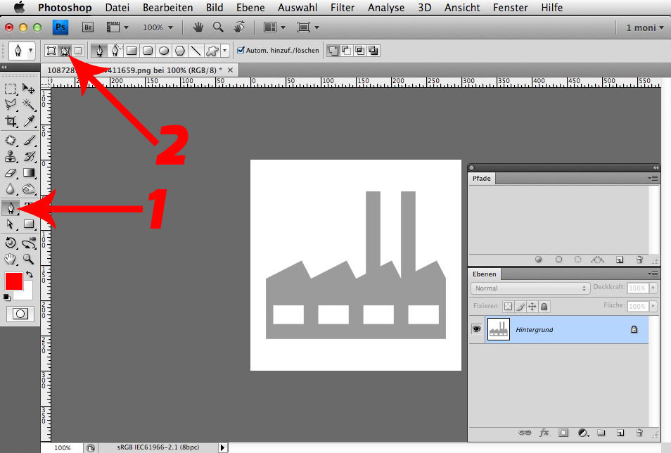This screenshot has width=671, height=453.
Task: Choose the Blur tool
Action: click(11, 189)
